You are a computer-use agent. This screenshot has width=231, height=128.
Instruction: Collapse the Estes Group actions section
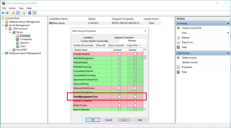[x=228, y=53]
